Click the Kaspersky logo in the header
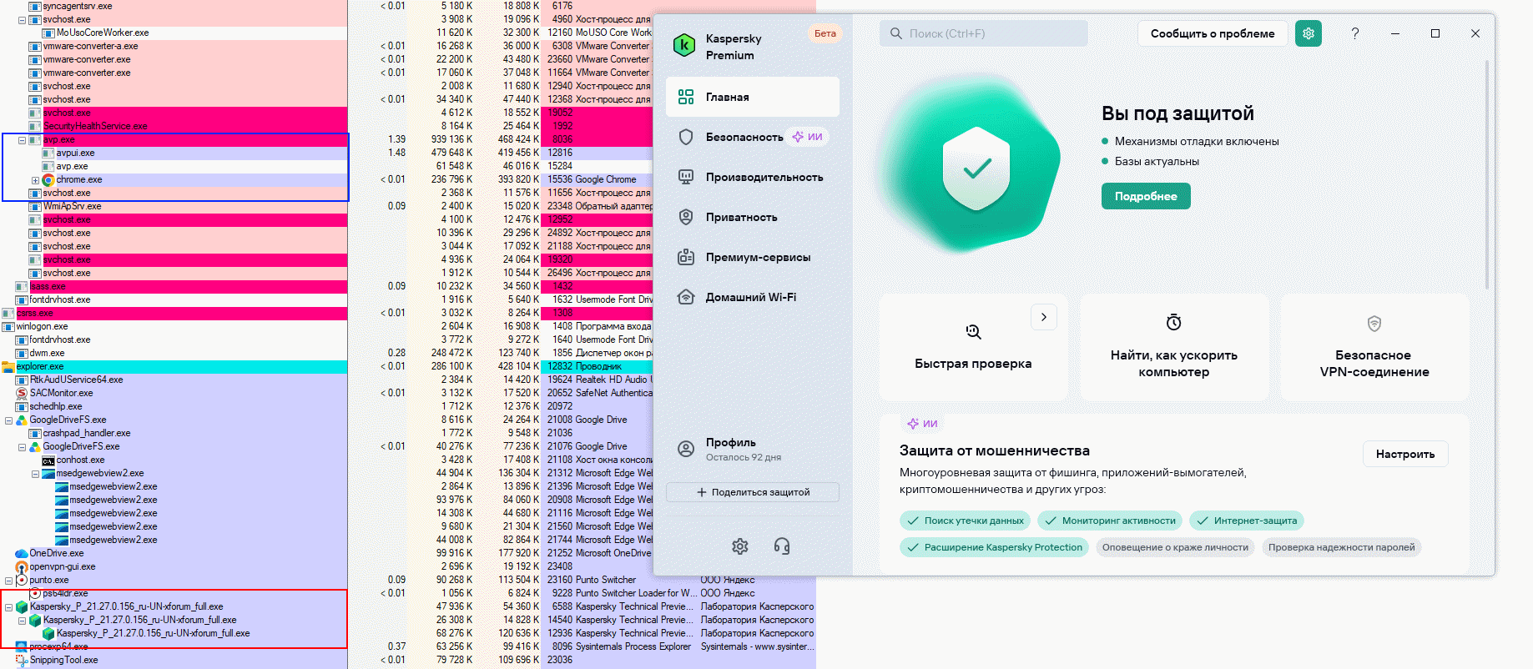Image resolution: width=1533 pixels, height=669 pixels. click(x=684, y=45)
